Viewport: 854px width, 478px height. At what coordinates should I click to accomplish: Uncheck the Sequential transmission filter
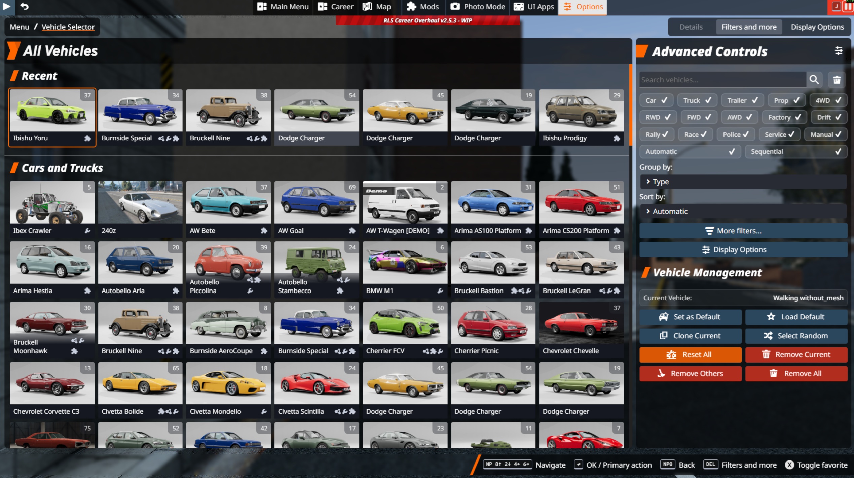click(795, 151)
